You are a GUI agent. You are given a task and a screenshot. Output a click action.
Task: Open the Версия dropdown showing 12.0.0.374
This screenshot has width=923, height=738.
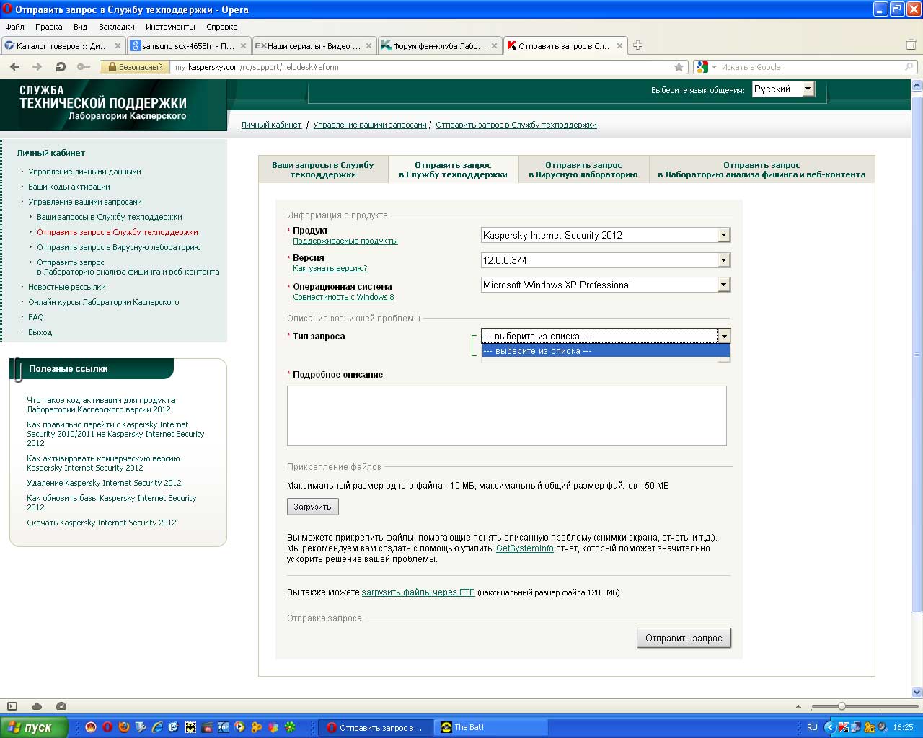point(606,260)
